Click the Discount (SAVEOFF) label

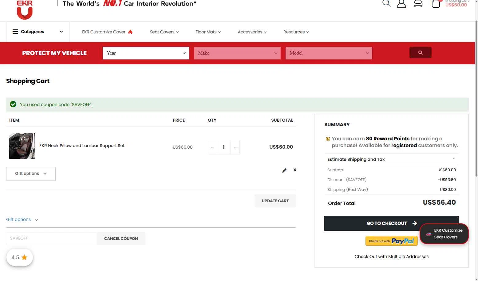coord(347,180)
